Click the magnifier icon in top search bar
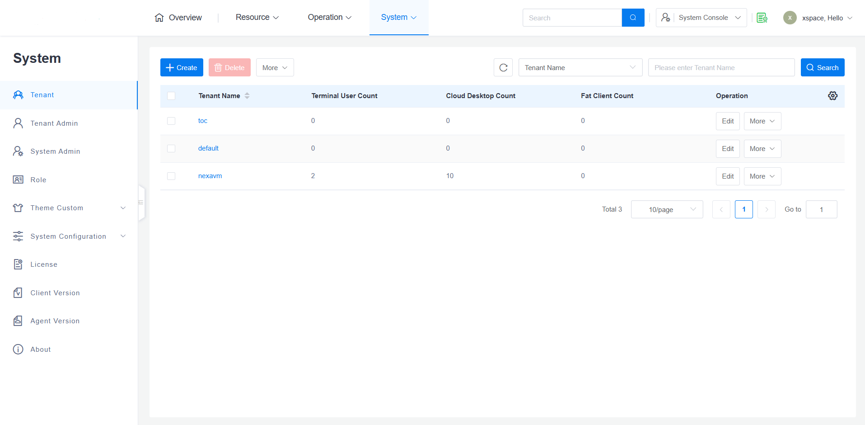 (x=633, y=18)
